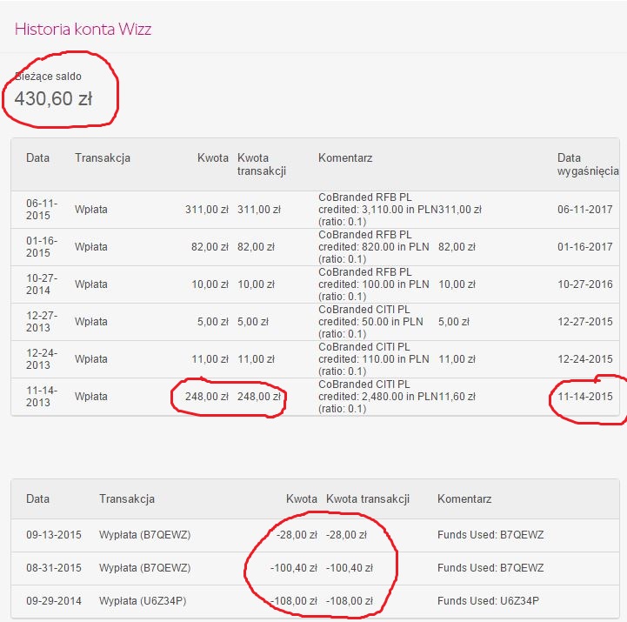Click the "Kwota transakcji" header in the withdrawals table

(x=368, y=498)
